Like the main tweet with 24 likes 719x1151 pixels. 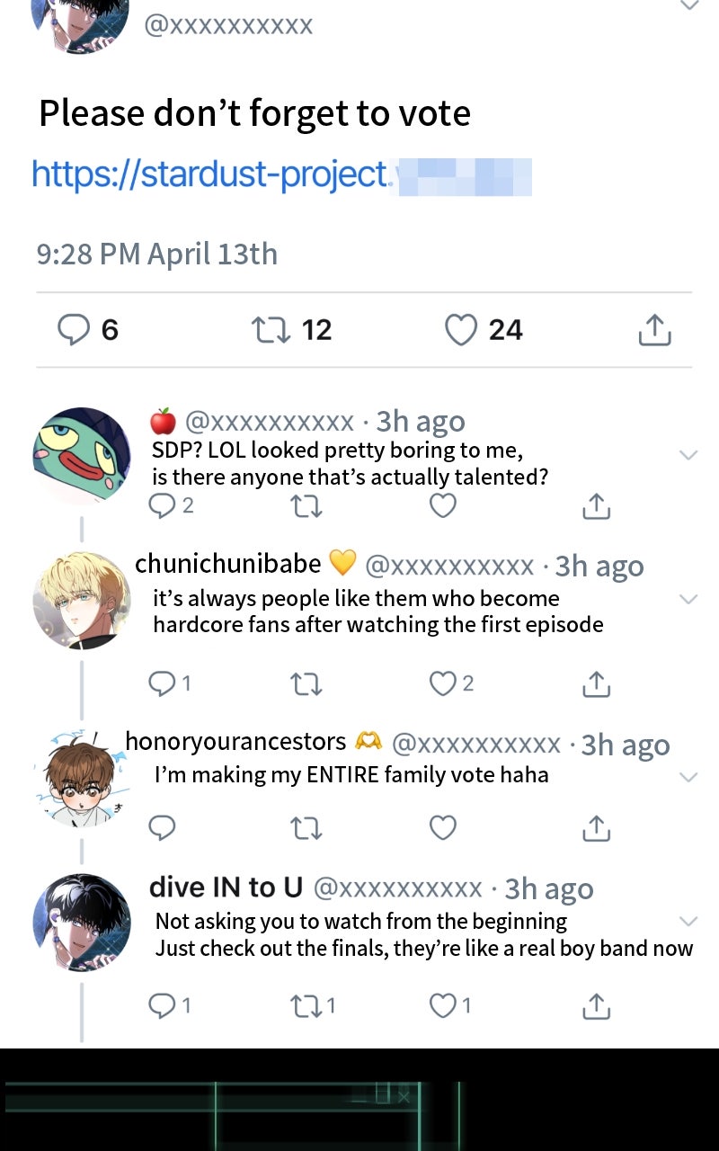[461, 330]
